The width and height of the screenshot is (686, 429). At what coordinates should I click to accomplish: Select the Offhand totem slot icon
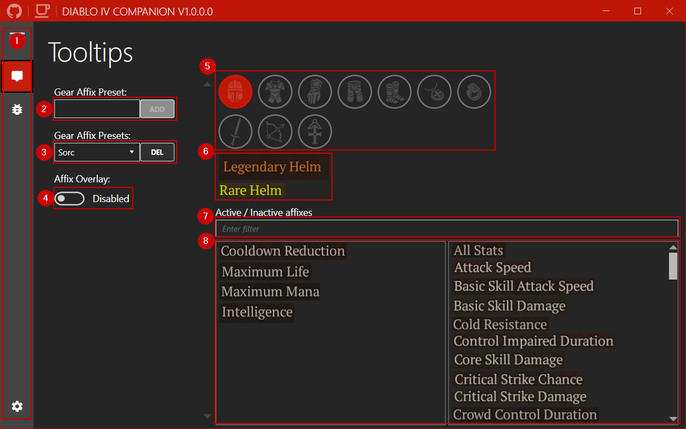[x=315, y=131]
